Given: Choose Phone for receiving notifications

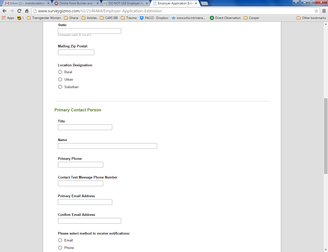Looking at the screenshot, I should [x=60, y=248].
